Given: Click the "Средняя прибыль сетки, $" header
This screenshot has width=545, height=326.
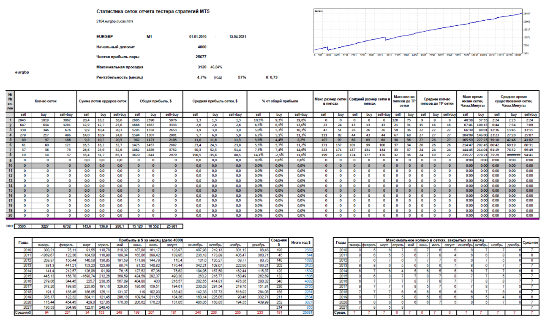Looking at the screenshot, I should (215, 101).
